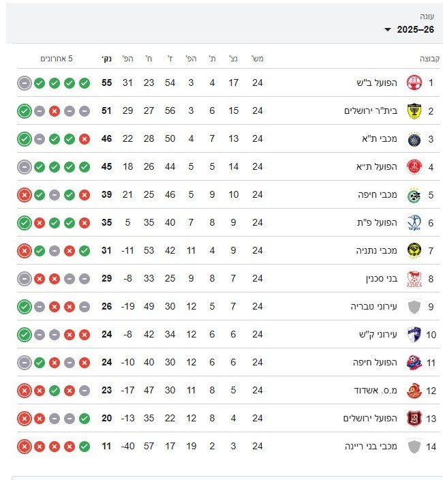Screen dimensions: 443x480
Task: Click the Bnei Sakhnin (בני סכנין) club logo
Action: [x=414, y=279]
